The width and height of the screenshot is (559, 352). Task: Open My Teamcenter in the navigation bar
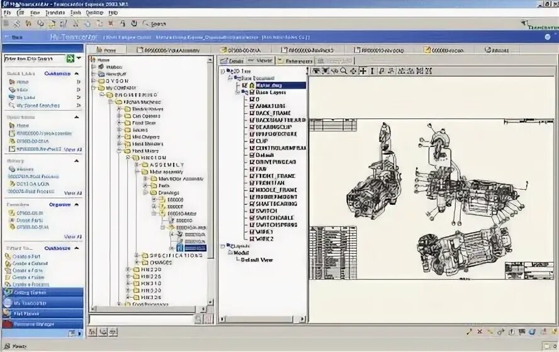tap(43, 303)
